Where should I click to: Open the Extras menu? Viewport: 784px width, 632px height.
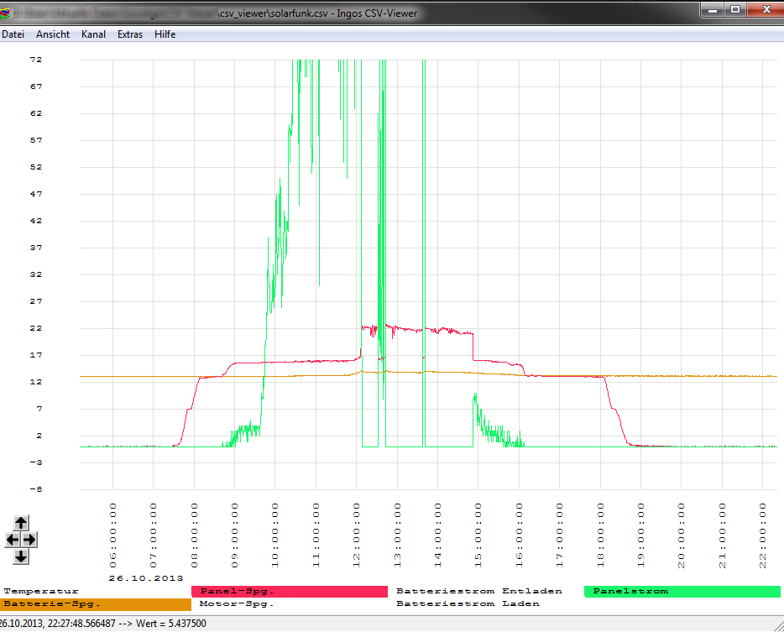tap(130, 34)
